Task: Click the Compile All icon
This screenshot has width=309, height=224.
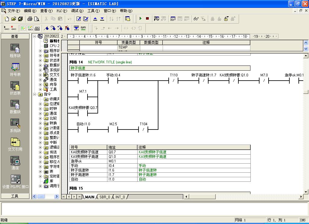Action: click(x=86, y=19)
